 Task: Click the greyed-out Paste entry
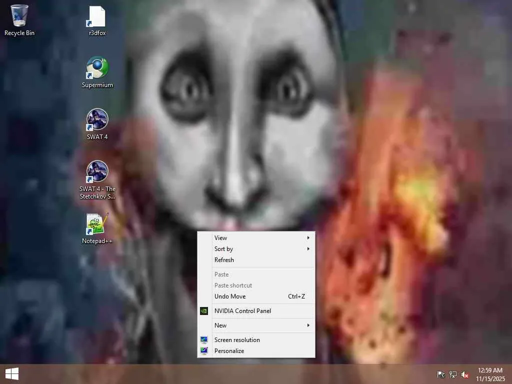tap(256, 274)
